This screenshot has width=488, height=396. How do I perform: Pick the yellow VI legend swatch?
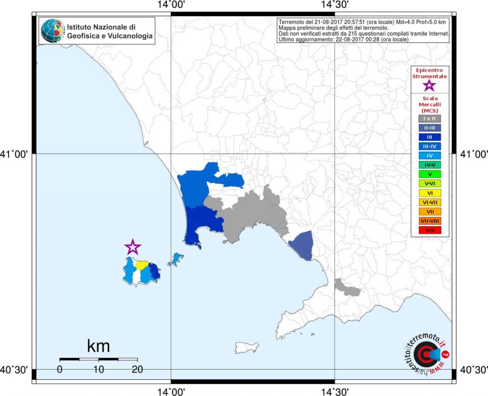click(x=430, y=193)
